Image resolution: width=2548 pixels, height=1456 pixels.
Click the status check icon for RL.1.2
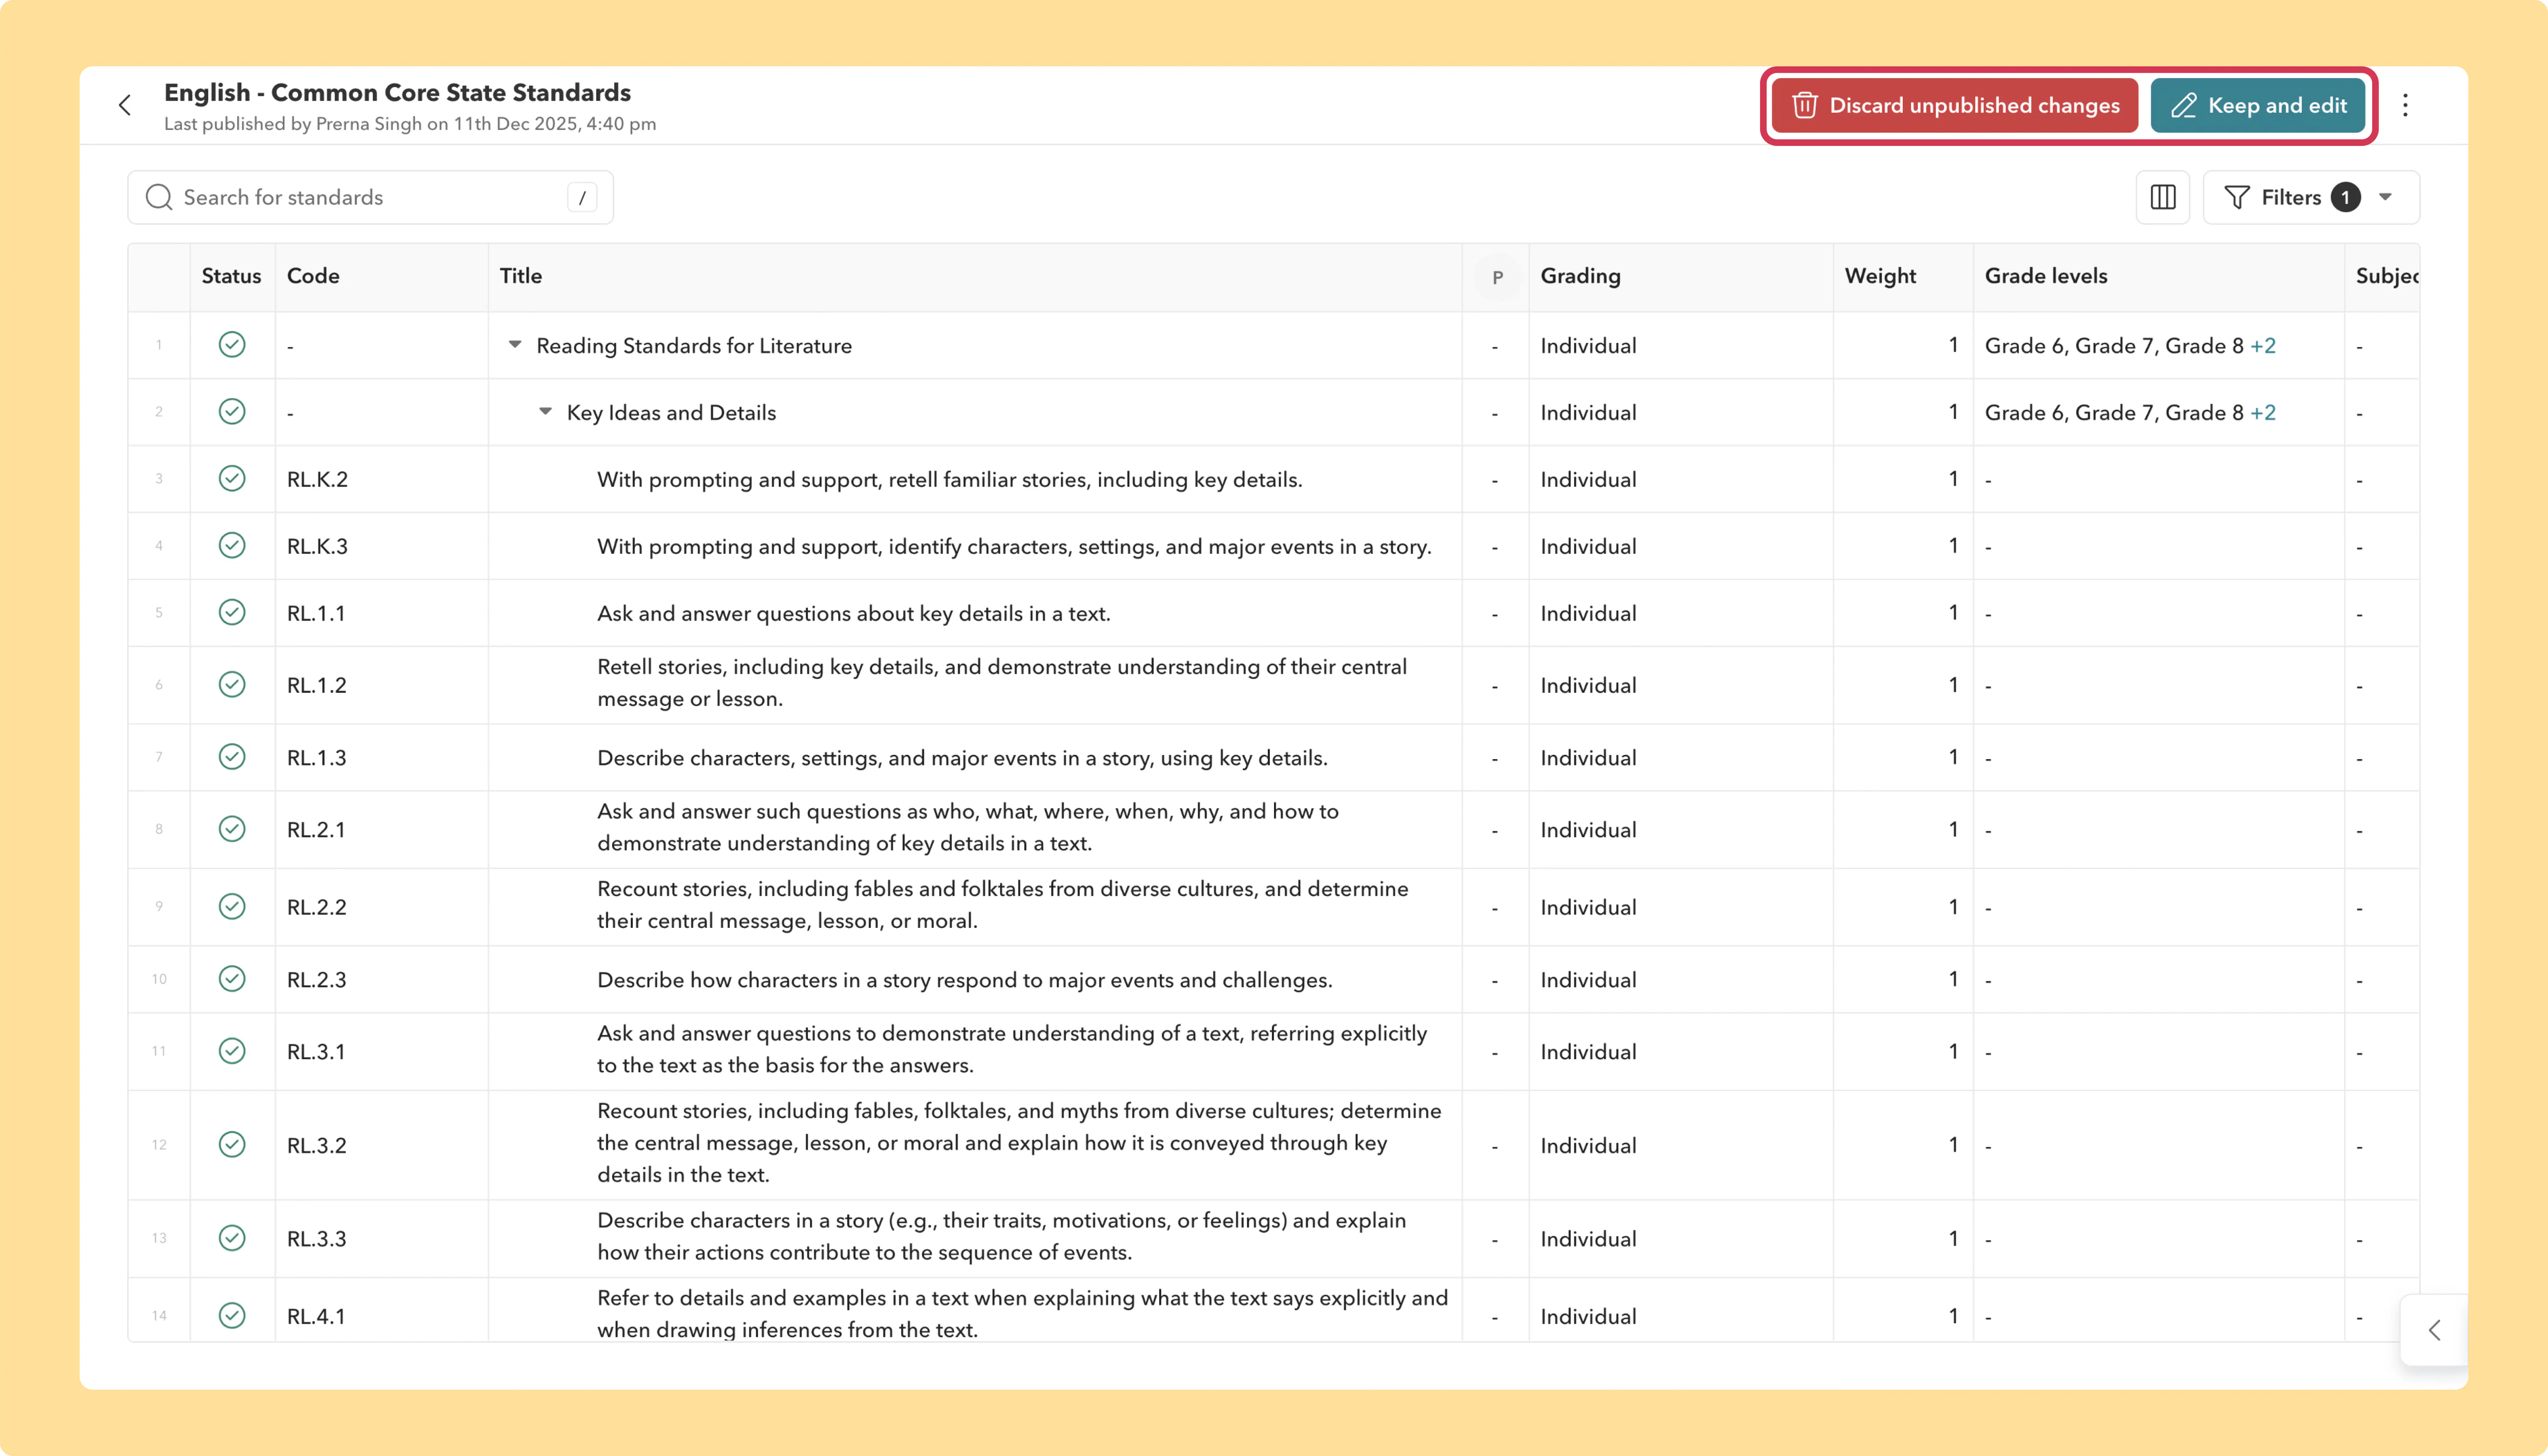[232, 685]
